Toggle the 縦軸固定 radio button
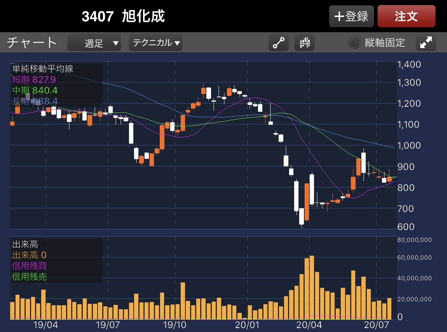447x332 pixels. click(354, 43)
